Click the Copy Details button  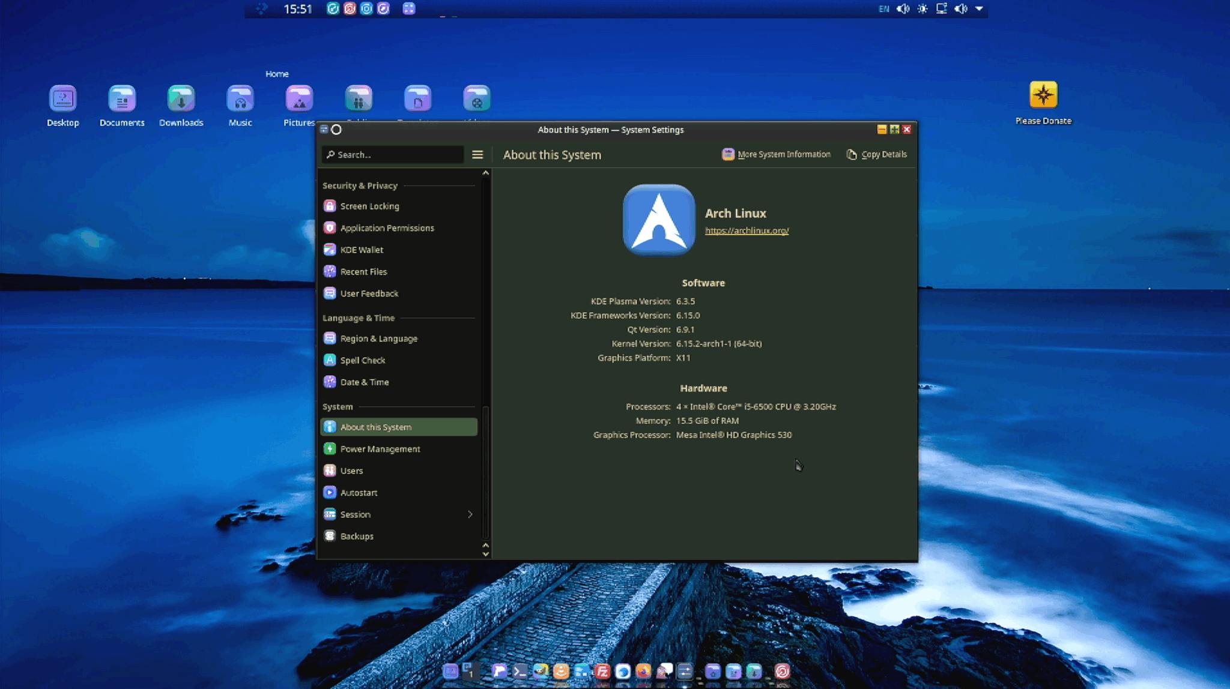876,154
